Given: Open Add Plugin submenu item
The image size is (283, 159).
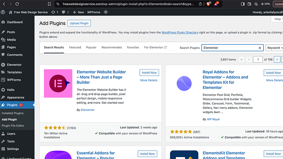Looking at the screenshot, I should 9,120.
